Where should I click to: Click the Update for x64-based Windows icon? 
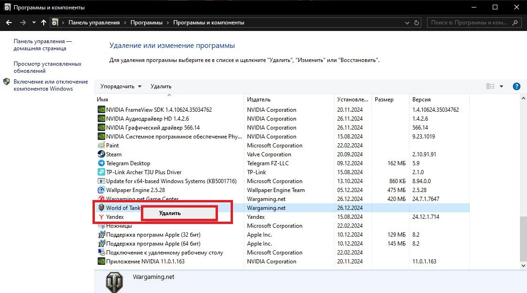[101, 181]
